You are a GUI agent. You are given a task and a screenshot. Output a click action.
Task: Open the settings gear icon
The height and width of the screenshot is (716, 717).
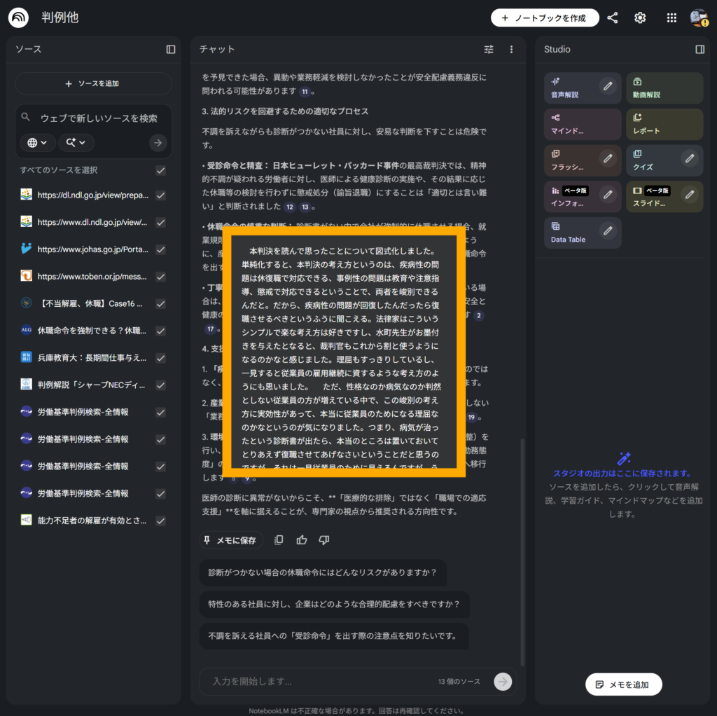(640, 18)
